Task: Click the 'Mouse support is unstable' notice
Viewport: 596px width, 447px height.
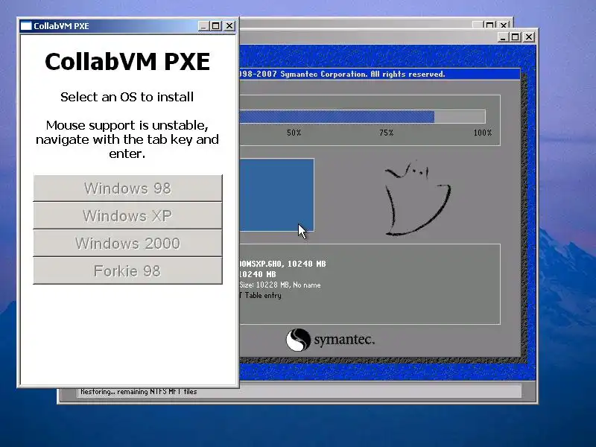Action: pos(127,139)
